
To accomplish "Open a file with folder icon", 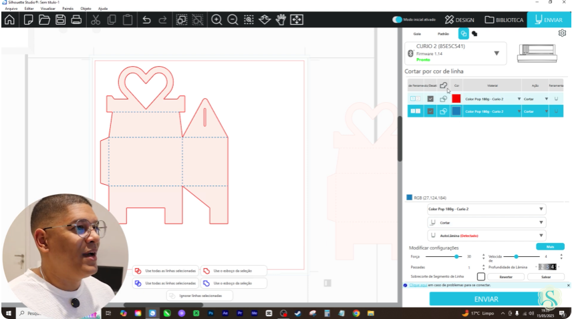I will pyautogui.click(x=44, y=19).
